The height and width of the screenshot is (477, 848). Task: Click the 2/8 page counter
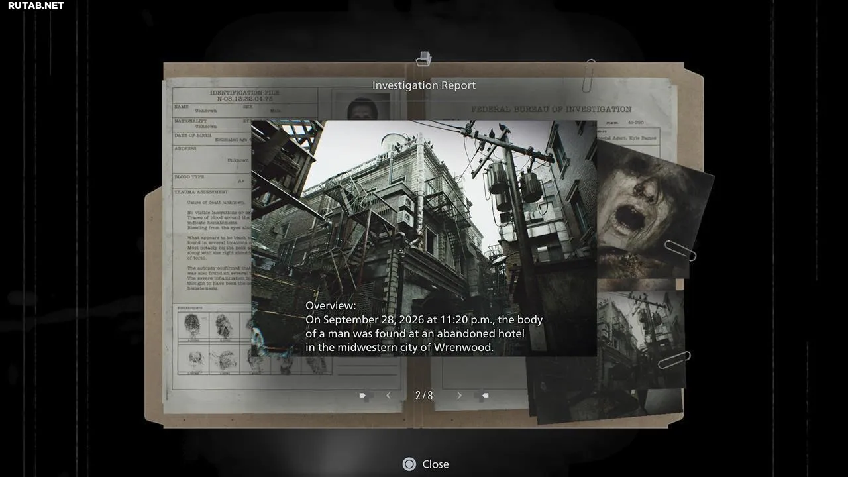click(424, 396)
